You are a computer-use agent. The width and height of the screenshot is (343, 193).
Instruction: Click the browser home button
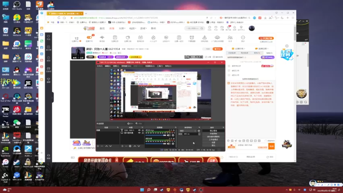click(64, 18)
